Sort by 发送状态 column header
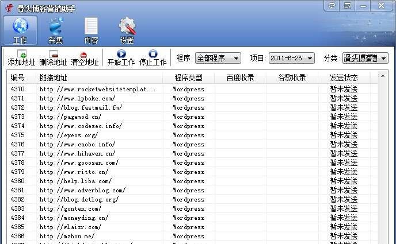 tap(344, 78)
